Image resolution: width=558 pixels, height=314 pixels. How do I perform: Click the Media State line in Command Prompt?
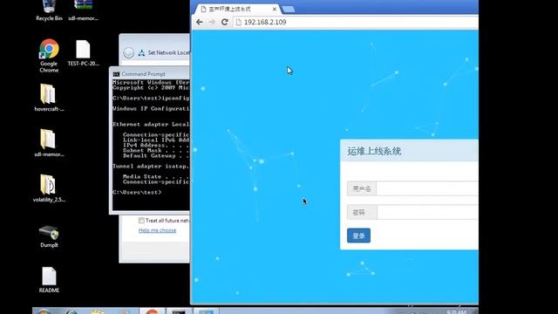(156, 176)
